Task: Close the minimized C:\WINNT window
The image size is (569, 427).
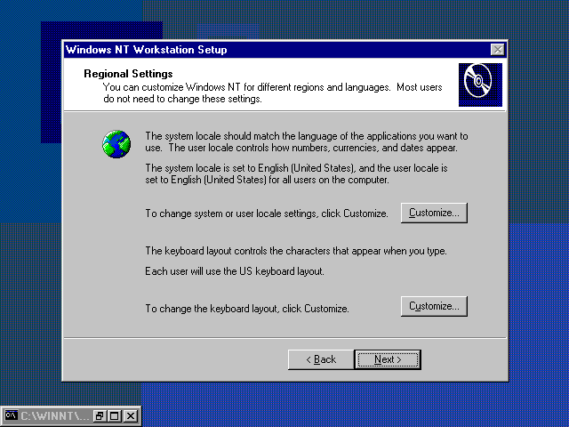Action: pyautogui.click(x=131, y=415)
